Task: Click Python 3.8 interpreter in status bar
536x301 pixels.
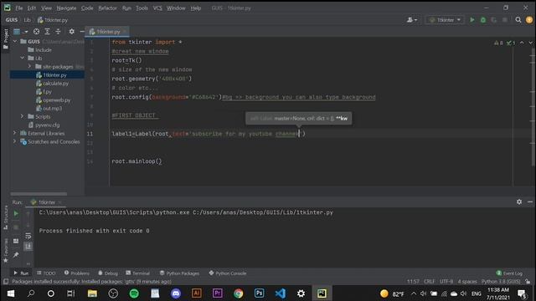Action: pyautogui.click(x=501, y=282)
